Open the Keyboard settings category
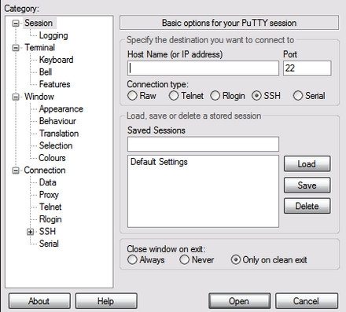The height and width of the screenshot is (312, 346). (56, 60)
